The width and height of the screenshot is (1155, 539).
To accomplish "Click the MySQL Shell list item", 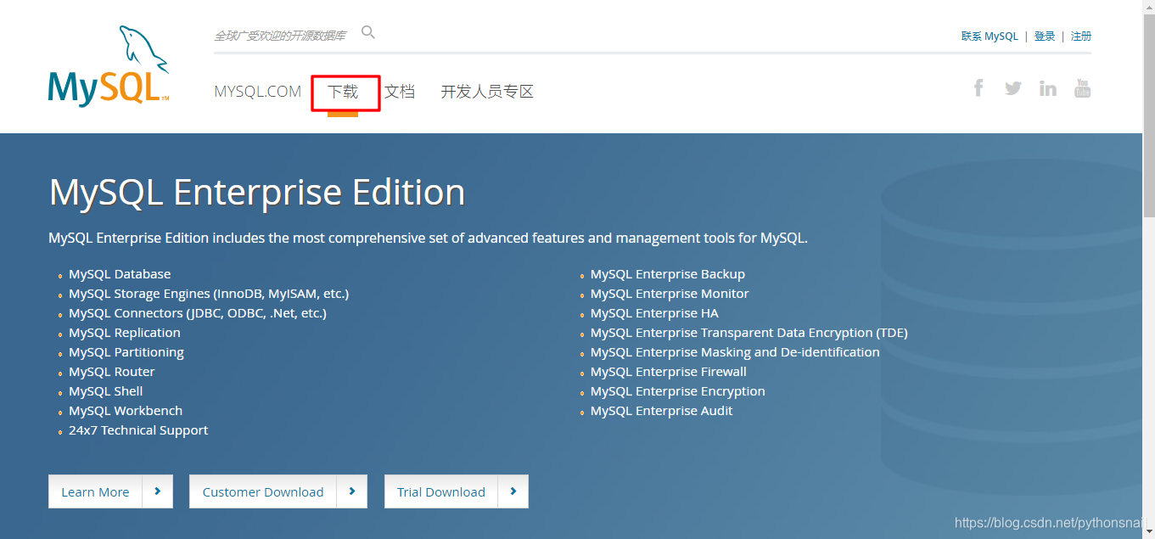I will pyautogui.click(x=106, y=391).
